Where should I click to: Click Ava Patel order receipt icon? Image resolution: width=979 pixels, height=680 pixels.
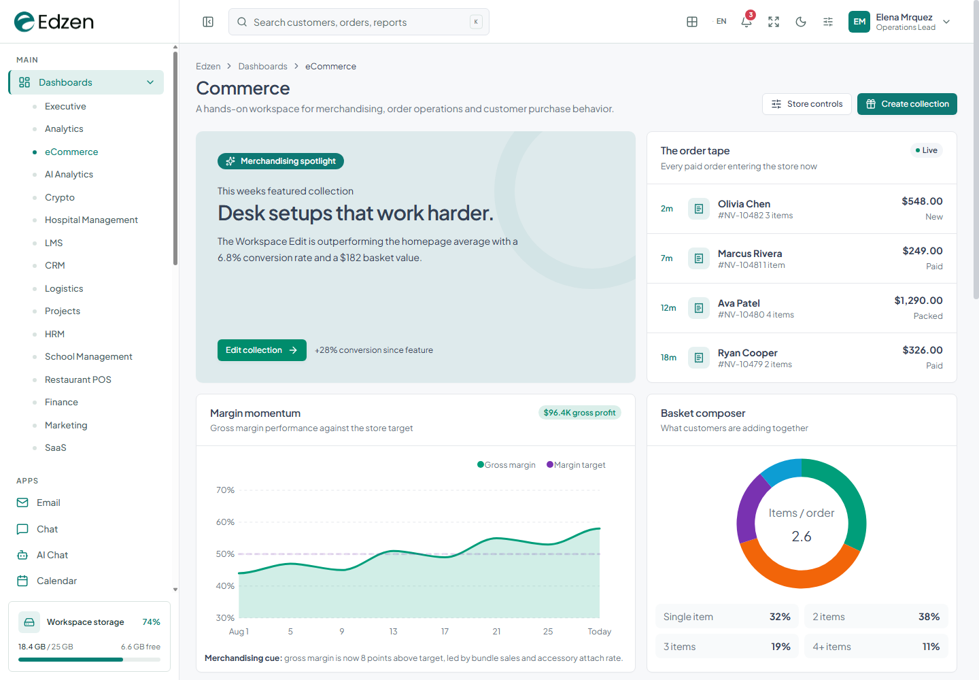(699, 308)
